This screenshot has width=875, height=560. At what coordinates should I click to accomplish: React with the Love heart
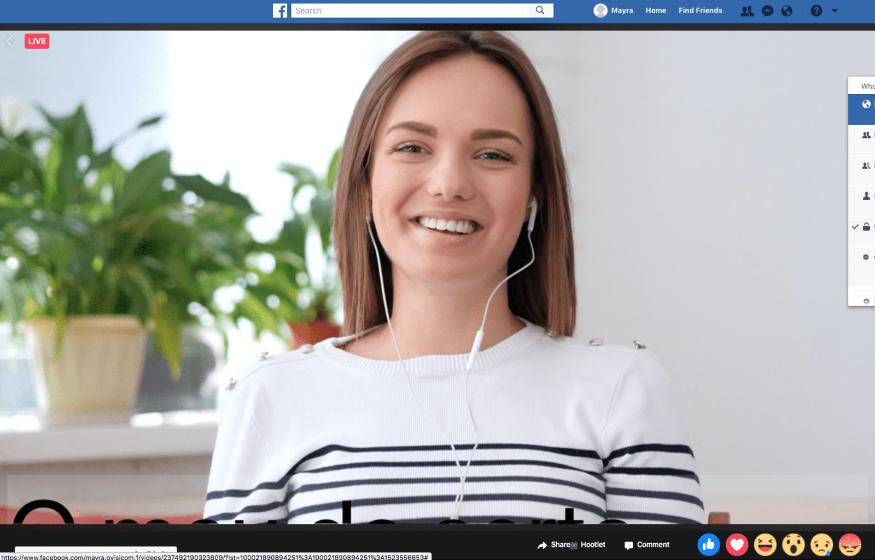tap(737, 545)
